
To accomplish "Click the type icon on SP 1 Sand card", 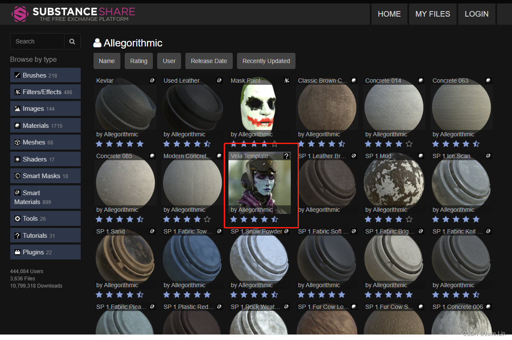I will [152, 231].
